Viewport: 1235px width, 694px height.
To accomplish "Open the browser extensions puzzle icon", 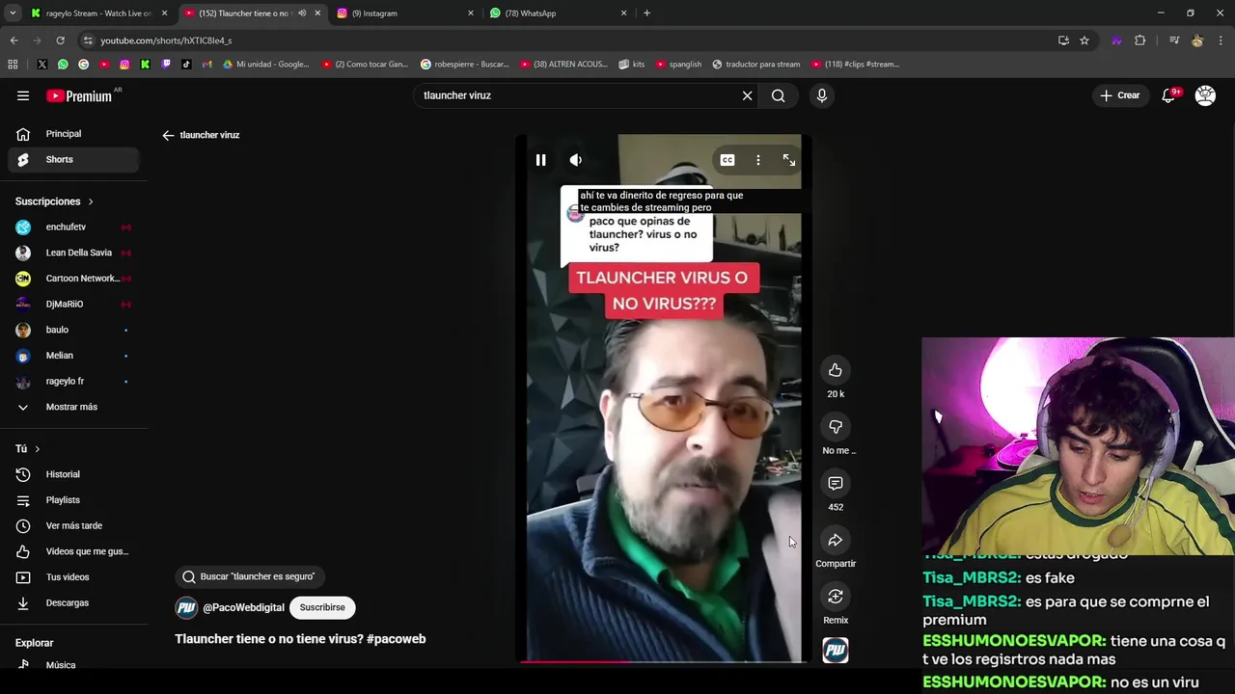I will (1140, 40).
